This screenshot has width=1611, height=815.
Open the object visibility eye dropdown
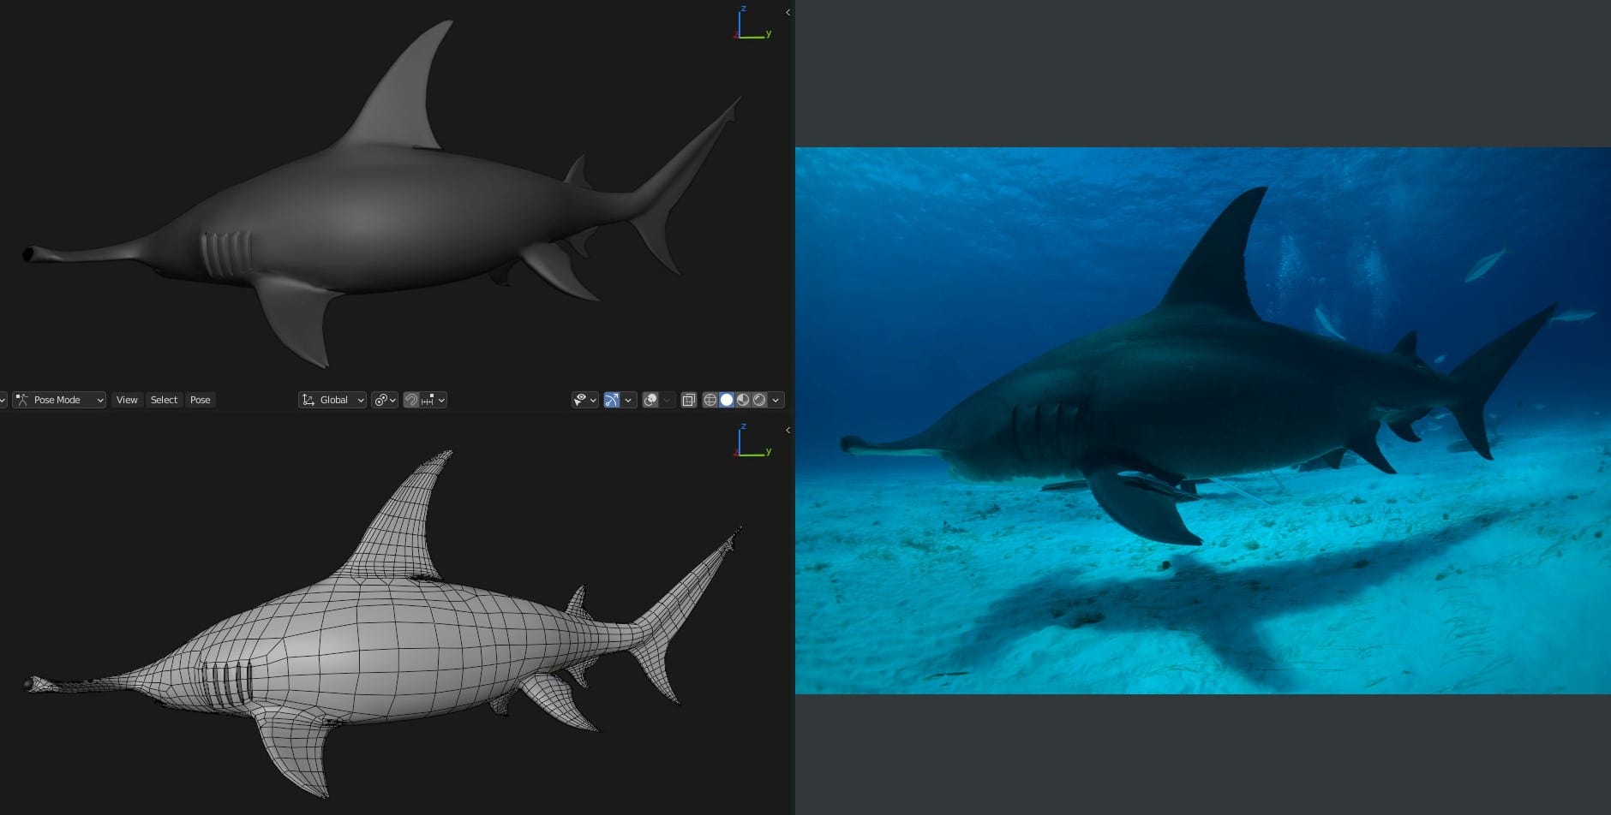pyautogui.click(x=584, y=400)
